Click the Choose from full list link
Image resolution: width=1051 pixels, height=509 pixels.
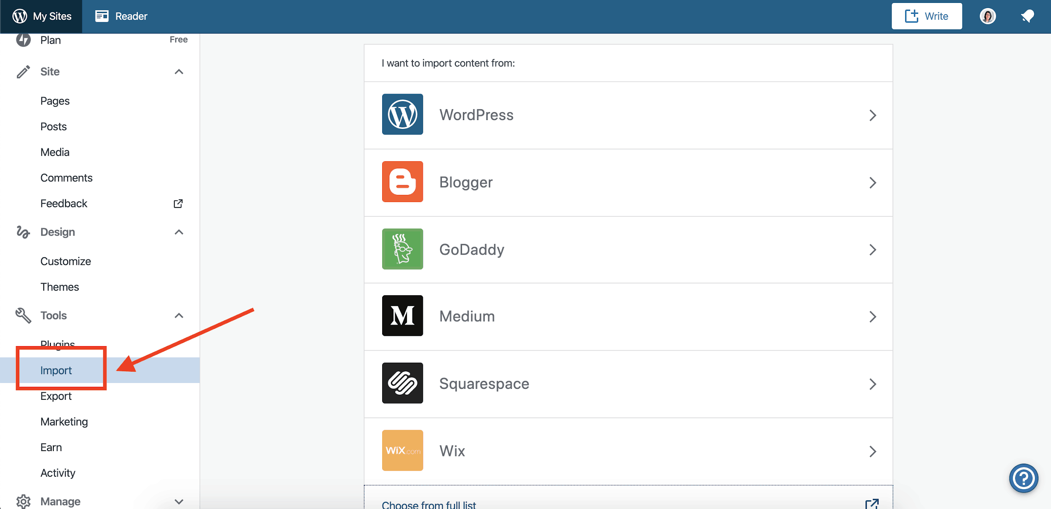(x=429, y=504)
